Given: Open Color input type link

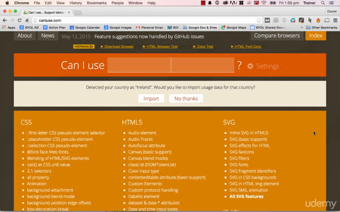Looking at the screenshot, I should click(143, 171).
